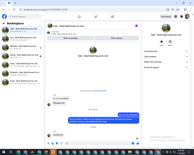Open the Facebook menu grid icon
The width and height of the screenshot is (194, 155).
tap(176, 17)
